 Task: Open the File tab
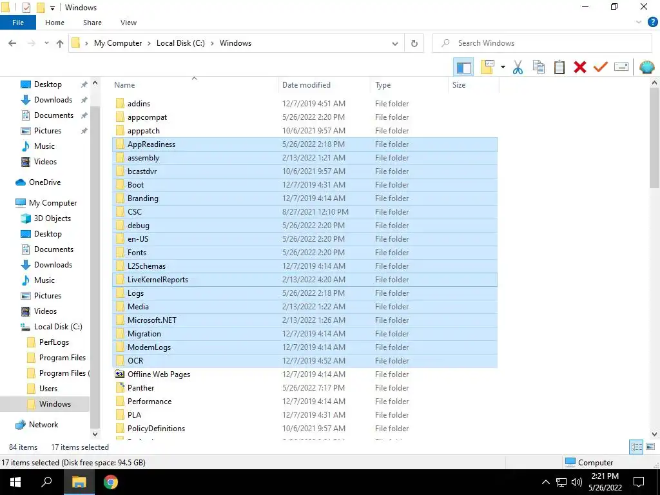(18, 23)
